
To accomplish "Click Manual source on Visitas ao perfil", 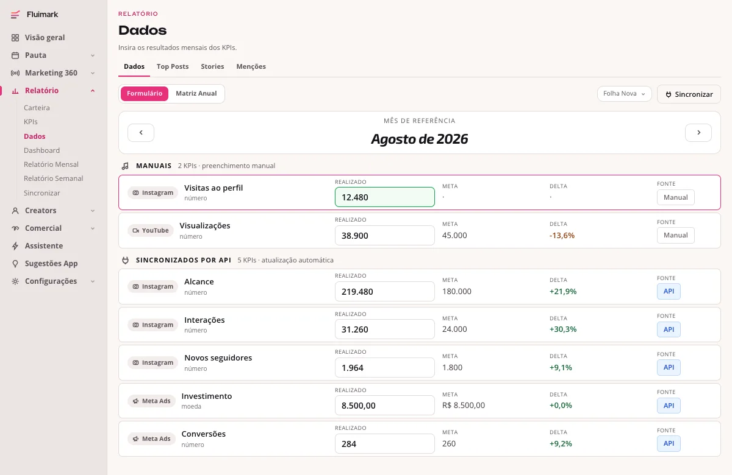I will click(675, 197).
